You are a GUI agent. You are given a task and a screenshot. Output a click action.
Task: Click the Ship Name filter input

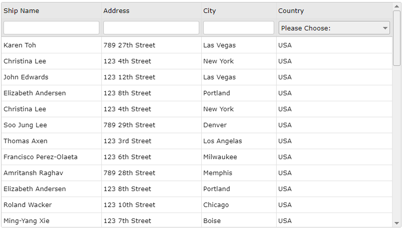51,28
